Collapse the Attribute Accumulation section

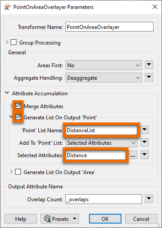7,93
